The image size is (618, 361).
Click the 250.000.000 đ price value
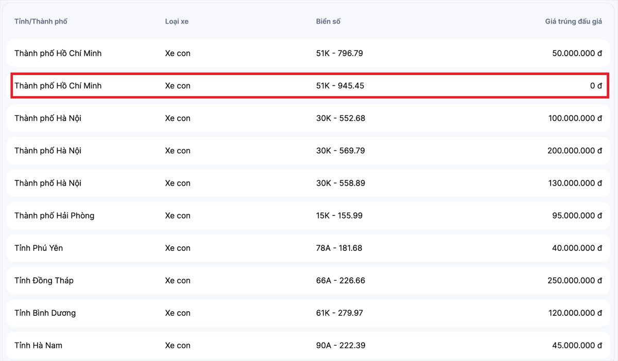tap(575, 280)
